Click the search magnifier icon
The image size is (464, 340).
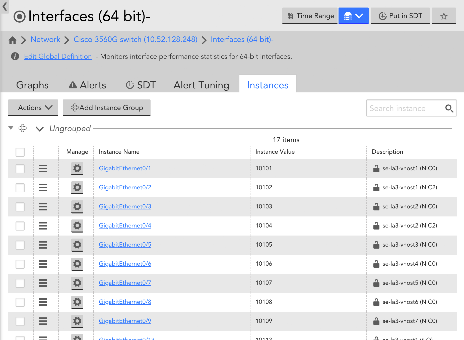point(449,108)
